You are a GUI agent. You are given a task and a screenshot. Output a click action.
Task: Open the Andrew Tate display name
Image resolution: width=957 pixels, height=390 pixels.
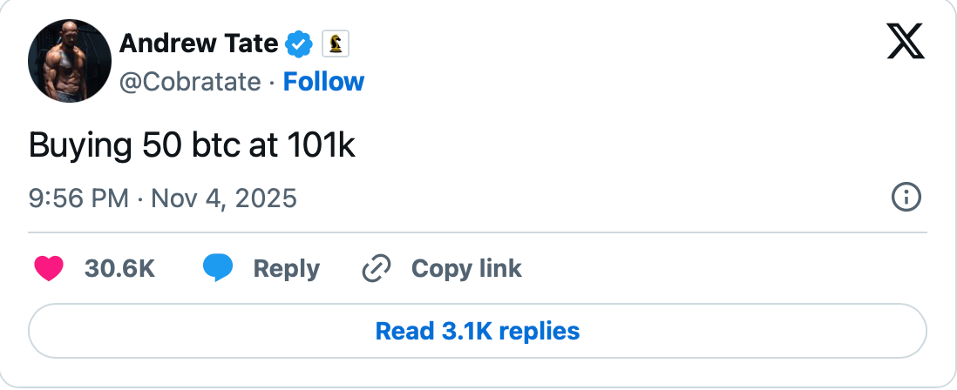coord(199,42)
